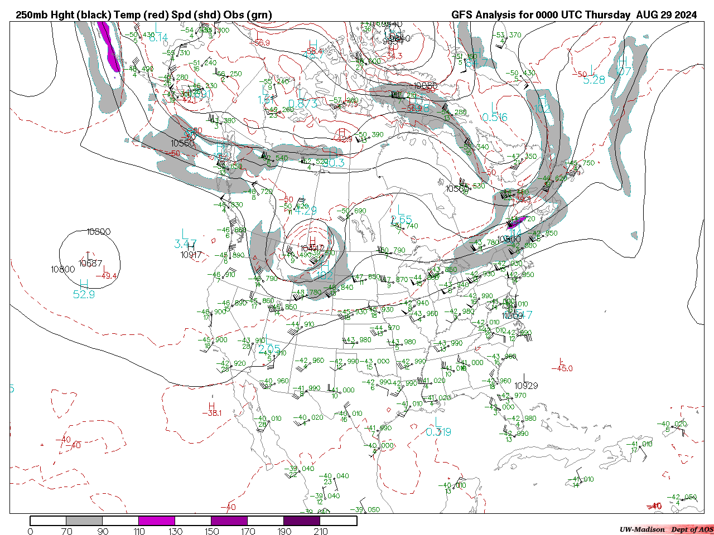The image size is (714, 535).
Task: Click the cyan "80.3" label
Action: 333,163
